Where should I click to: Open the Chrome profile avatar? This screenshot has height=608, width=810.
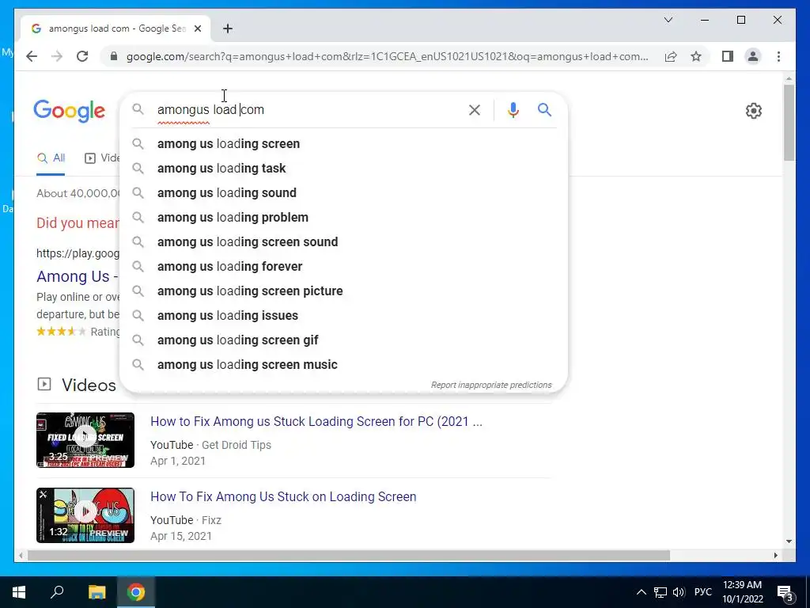pos(753,56)
